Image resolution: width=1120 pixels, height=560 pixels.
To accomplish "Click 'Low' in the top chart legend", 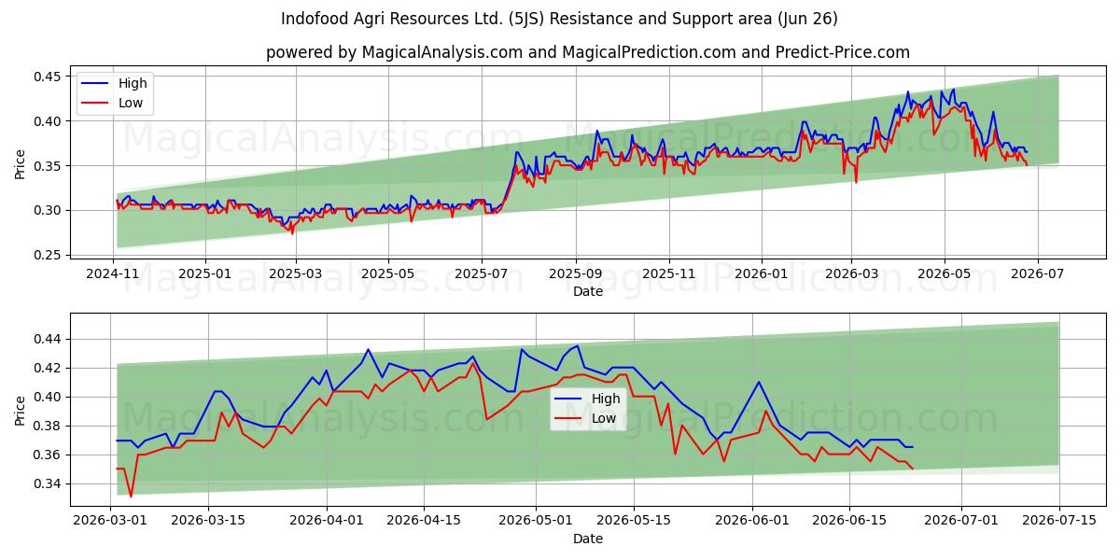I will point(131,103).
